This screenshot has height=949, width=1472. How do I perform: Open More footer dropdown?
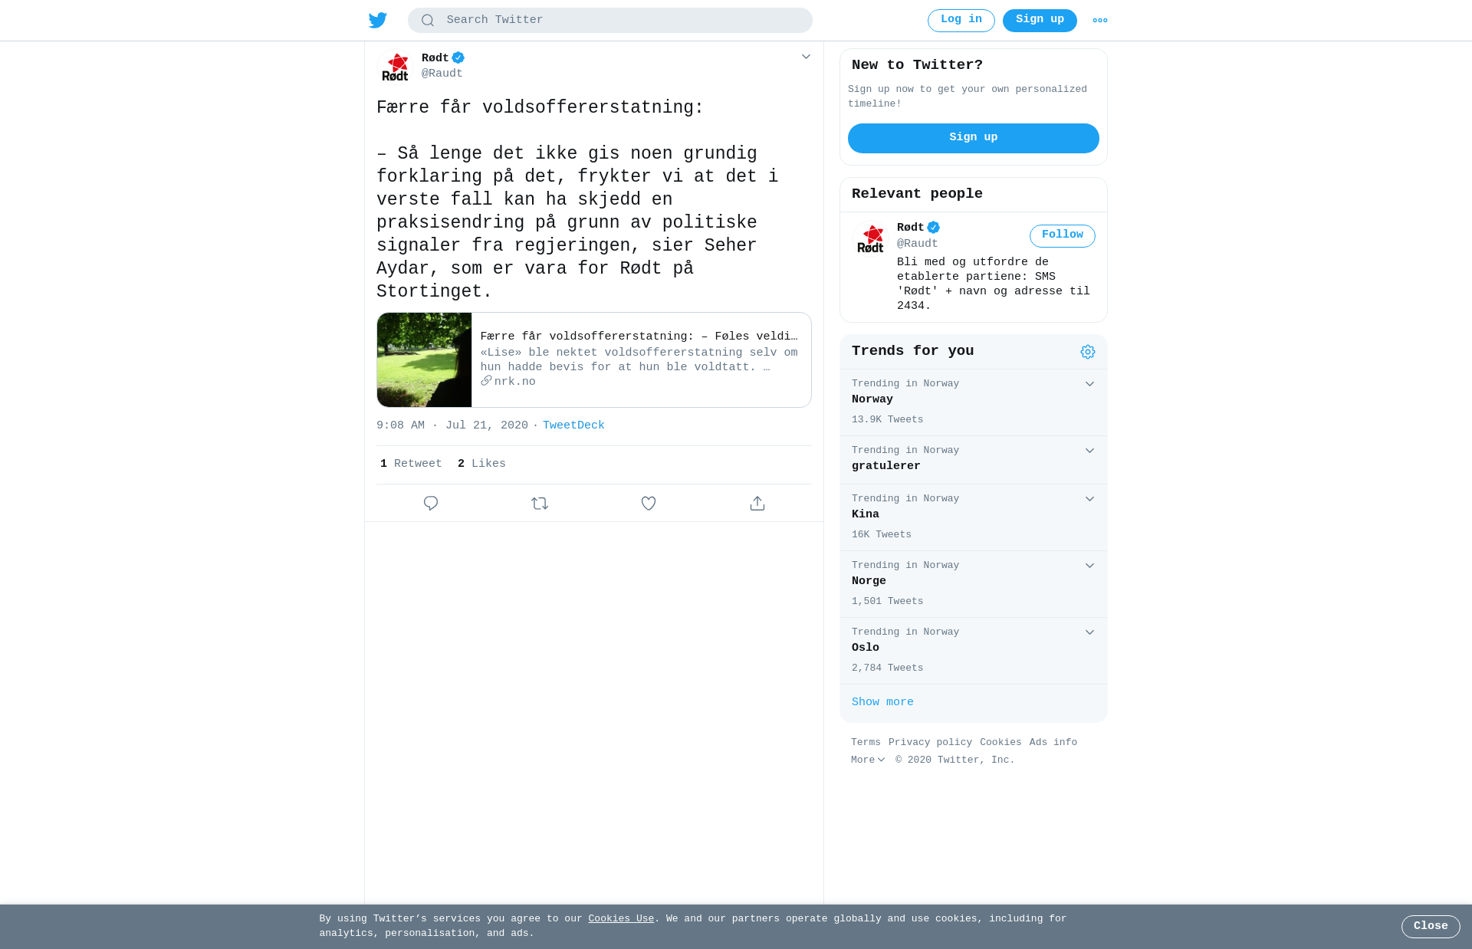click(868, 760)
